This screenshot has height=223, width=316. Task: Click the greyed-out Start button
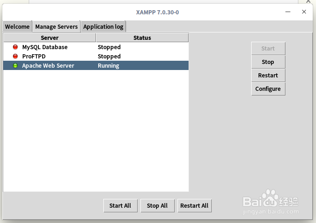tap(268, 48)
